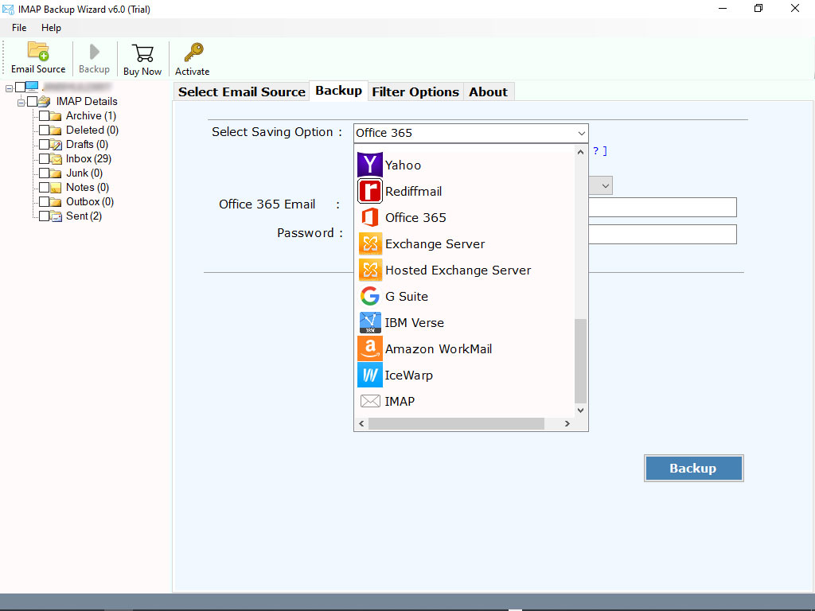Click the Notes folder icon

(x=56, y=188)
